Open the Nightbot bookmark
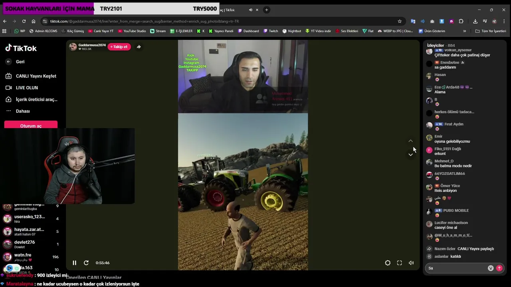This screenshot has width=511, height=287. pyautogui.click(x=291, y=31)
